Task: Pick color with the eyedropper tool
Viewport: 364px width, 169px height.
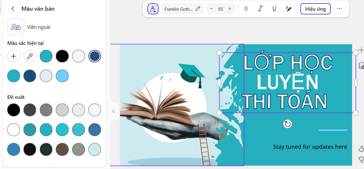Action: pos(30,56)
